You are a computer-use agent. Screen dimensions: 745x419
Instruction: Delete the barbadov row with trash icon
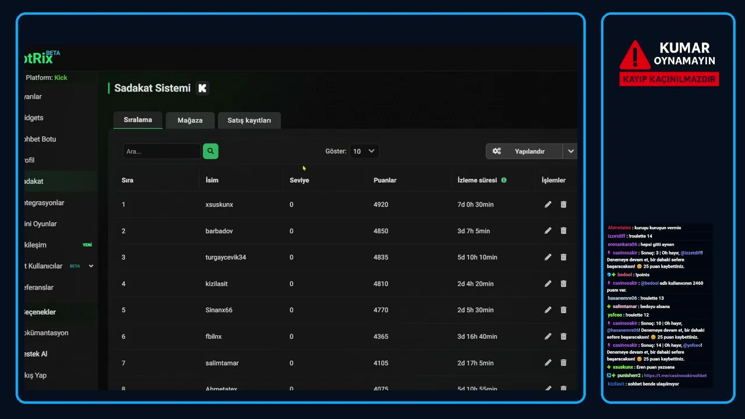(x=563, y=230)
